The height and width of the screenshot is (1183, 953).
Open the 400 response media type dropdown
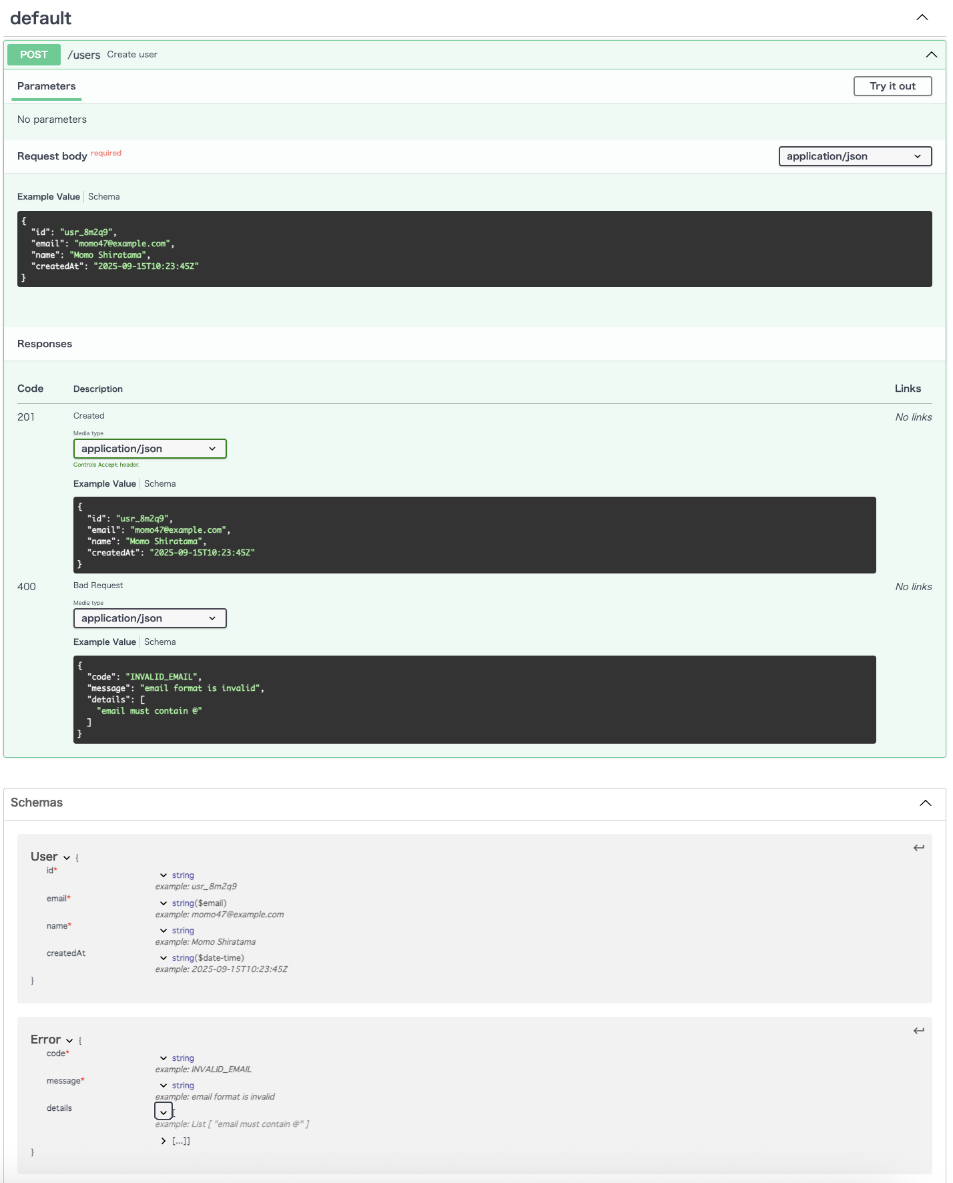[x=149, y=618]
